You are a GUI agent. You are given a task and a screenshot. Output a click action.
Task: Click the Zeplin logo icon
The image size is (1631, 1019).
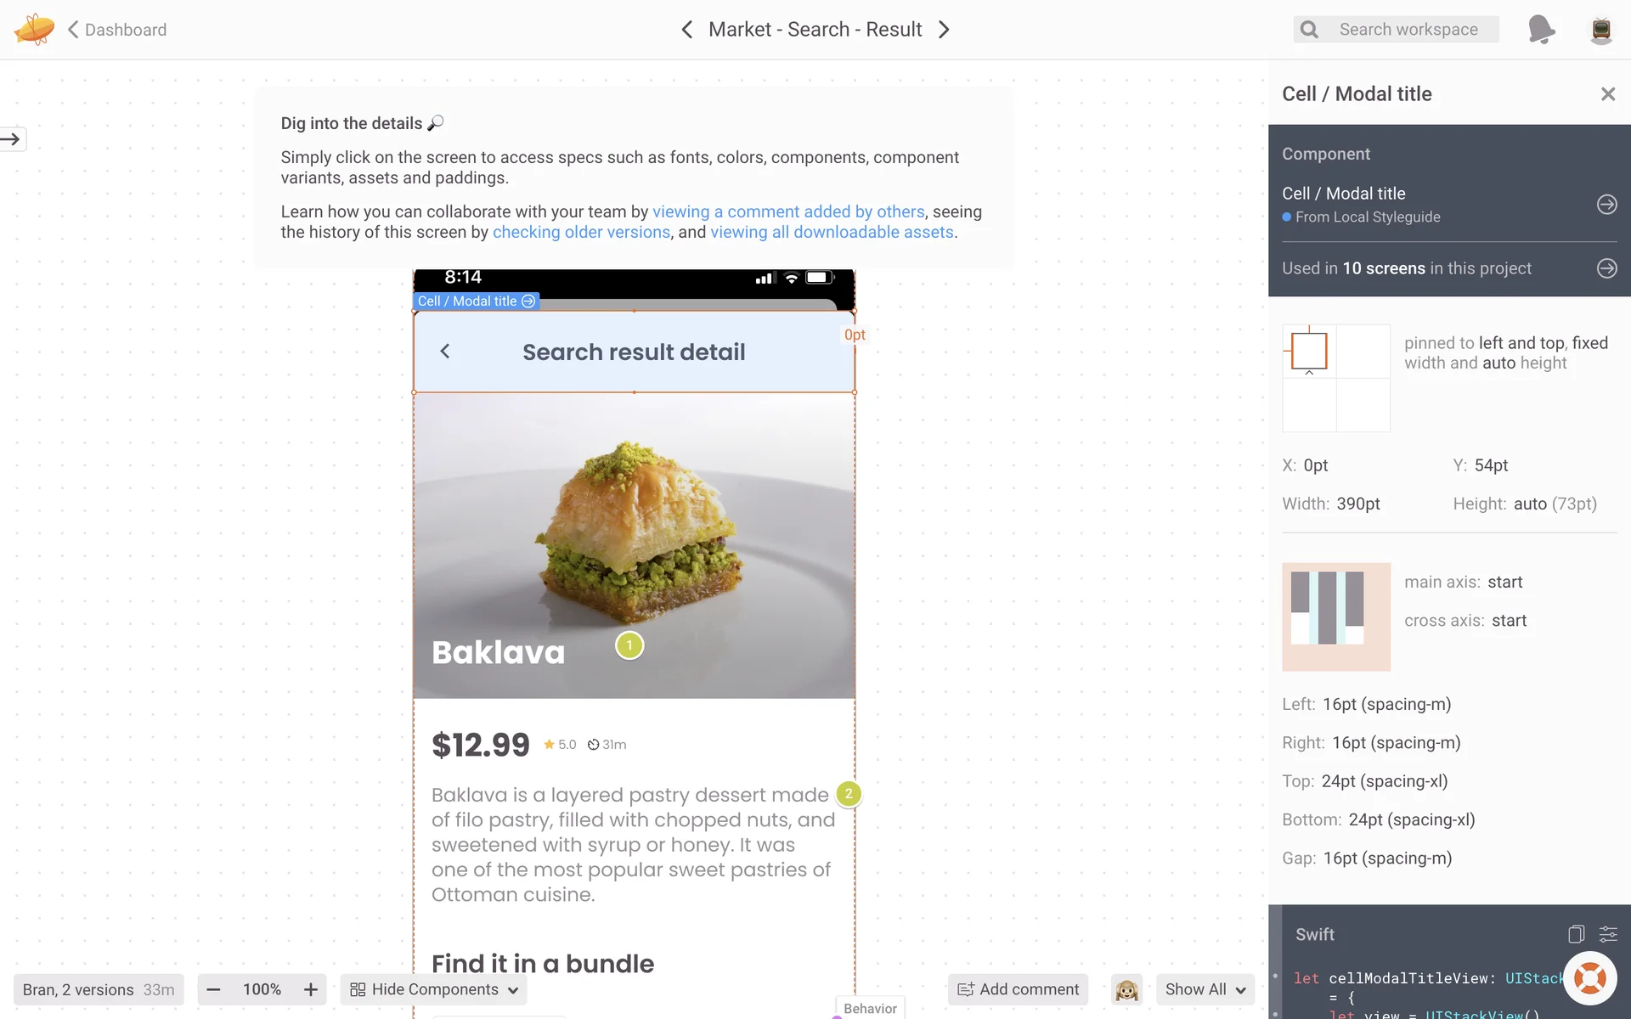34,29
